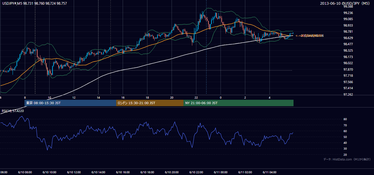Click the RSI axis level 80 label
Image resolution: width=374 pixels, height=175 pixels.
point(345,119)
